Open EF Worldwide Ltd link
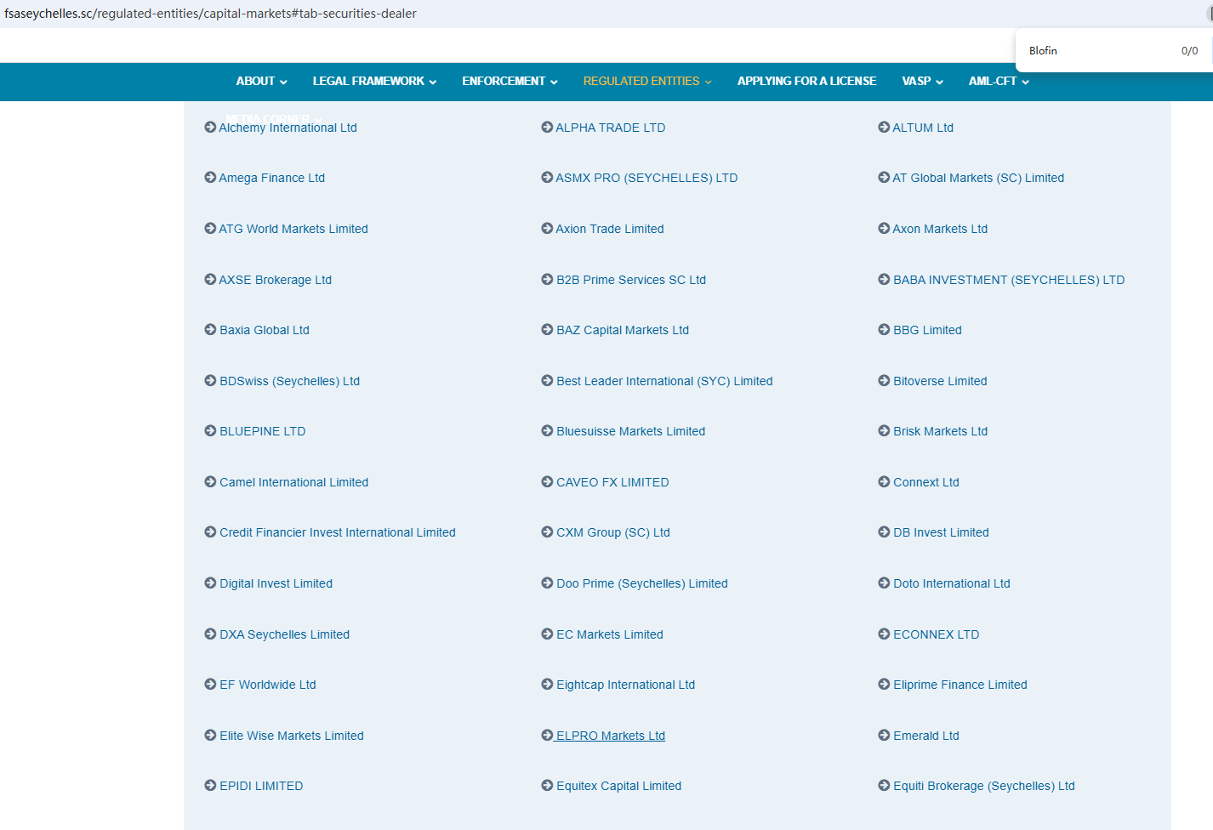Image resolution: width=1213 pixels, height=830 pixels. [x=268, y=685]
